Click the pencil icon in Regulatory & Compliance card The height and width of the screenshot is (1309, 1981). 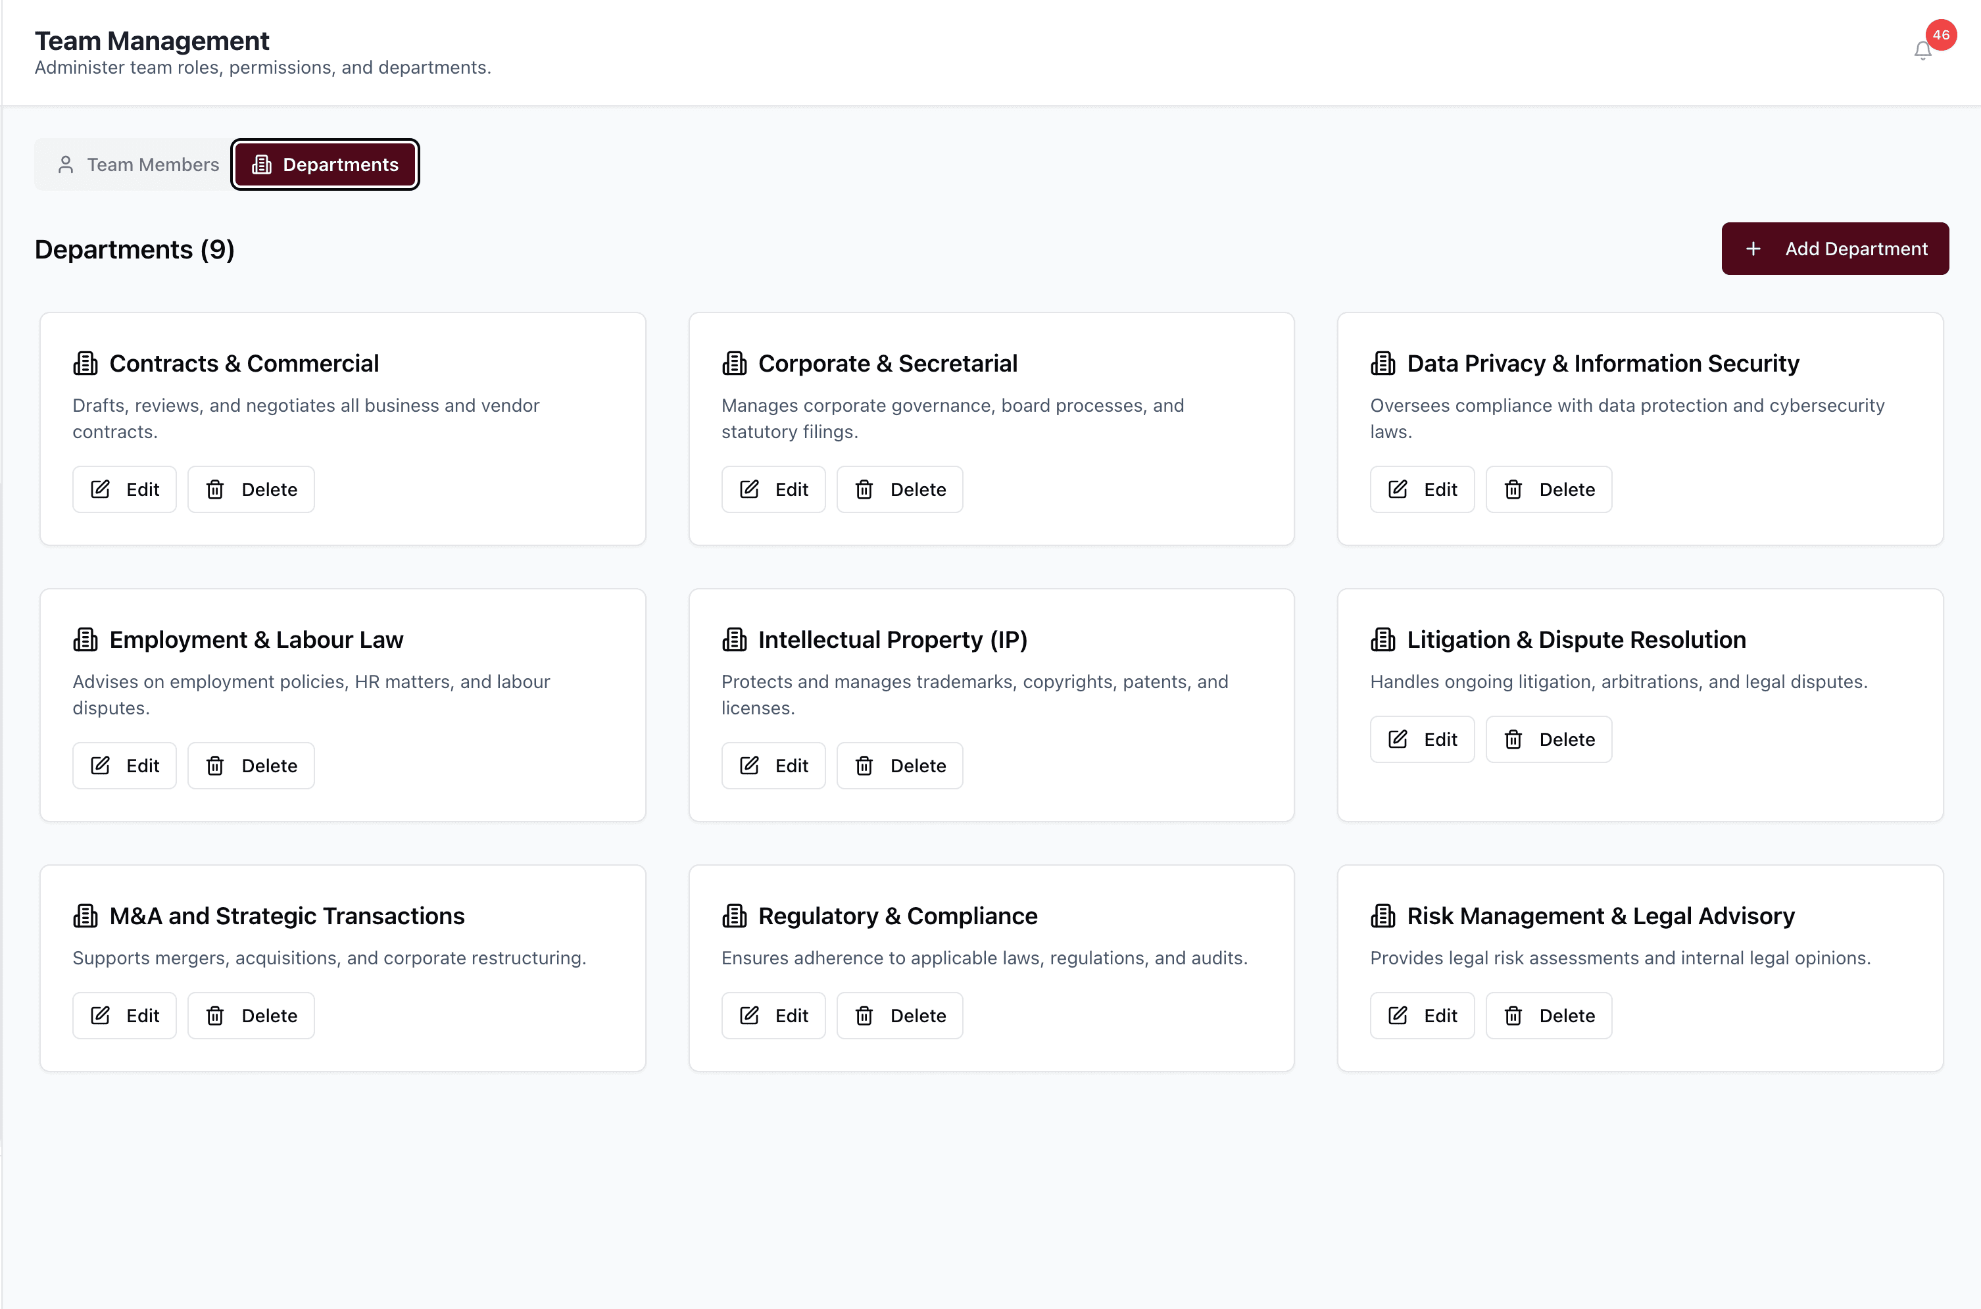coord(749,1015)
